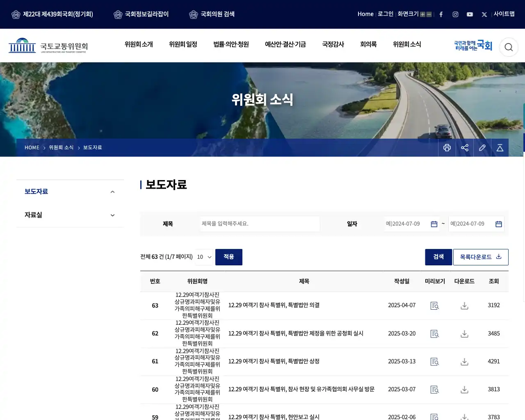
Task: Decrease screen size with minus icon
Action: click(429, 14)
